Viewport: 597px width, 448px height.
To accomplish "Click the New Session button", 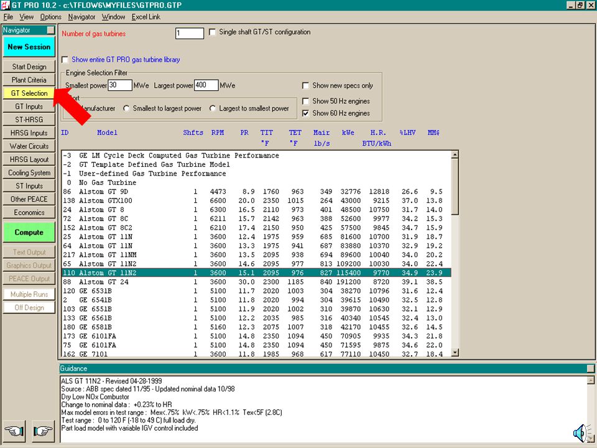I will tap(29, 47).
